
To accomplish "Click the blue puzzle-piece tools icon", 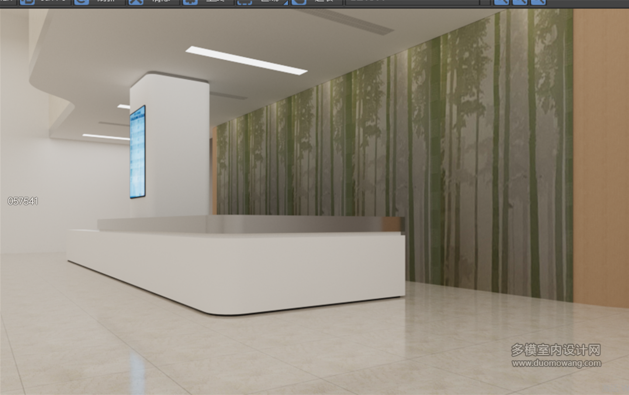I will pyautogui.click(x=190, y=2).
